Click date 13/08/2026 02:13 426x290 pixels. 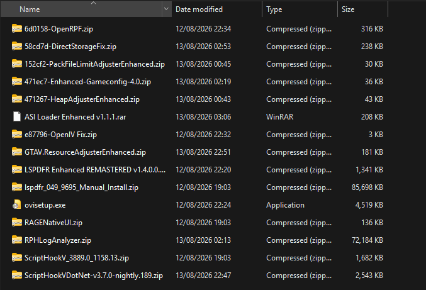(x=203, y=240)
